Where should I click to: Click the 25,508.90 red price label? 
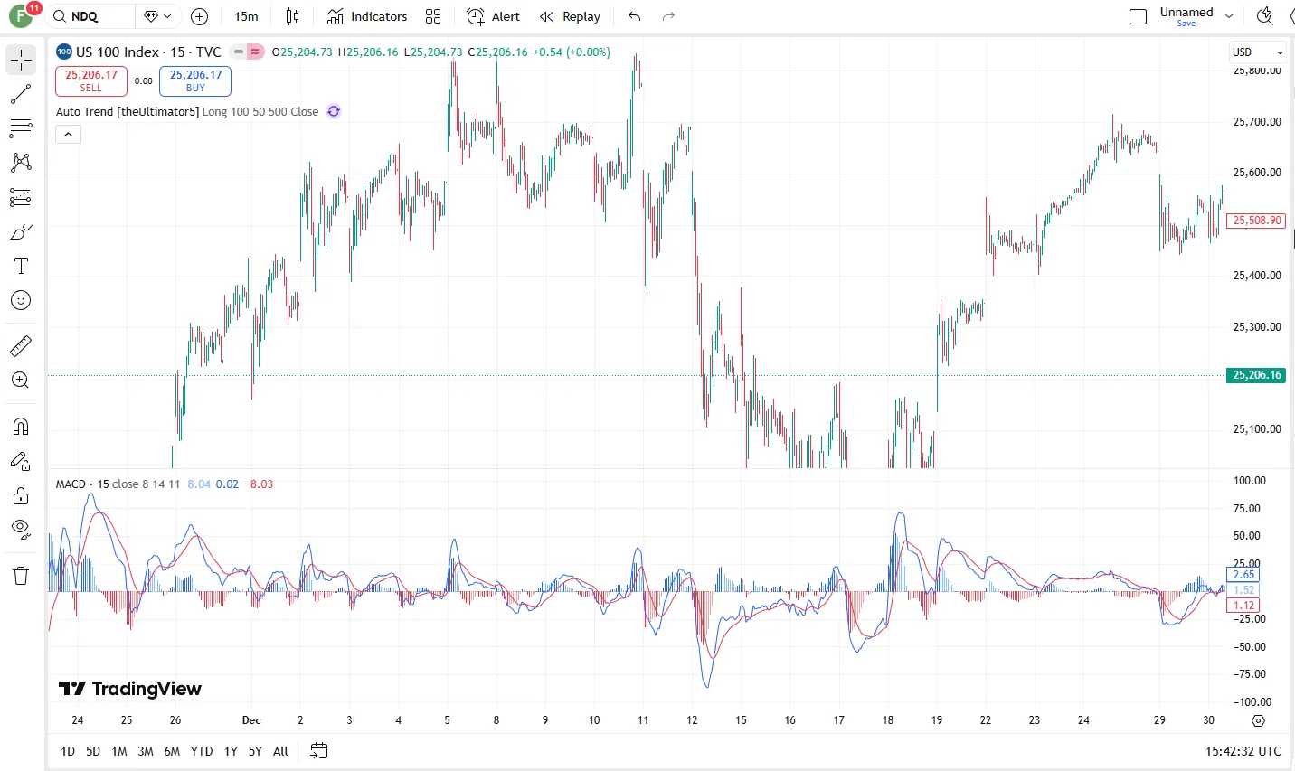pyautogui.click(x=1256, y=221)
